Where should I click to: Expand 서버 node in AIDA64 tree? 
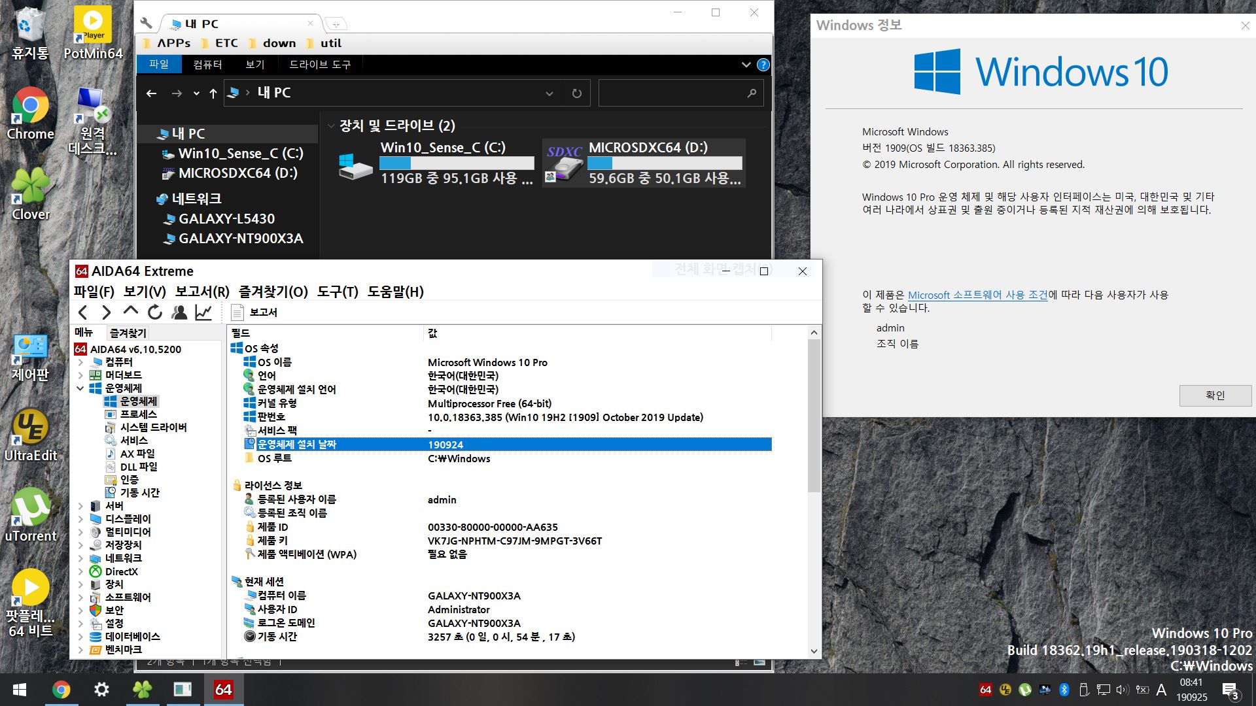80,506
